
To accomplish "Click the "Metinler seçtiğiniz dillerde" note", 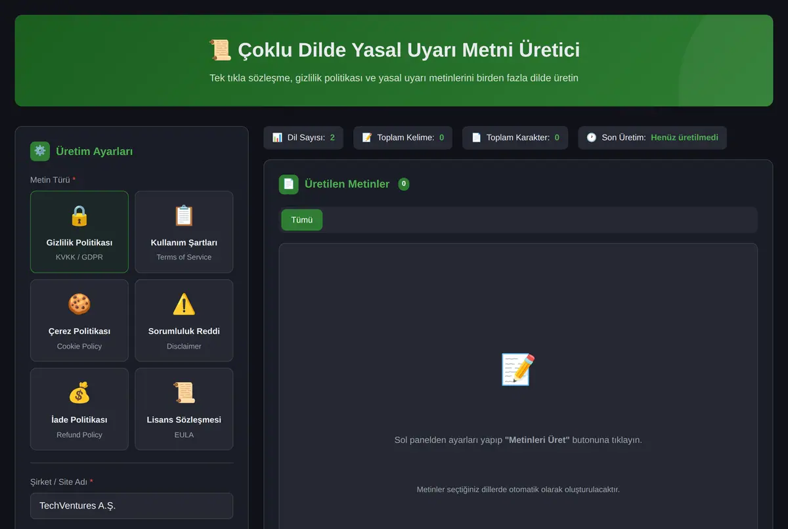I will 518,490.
